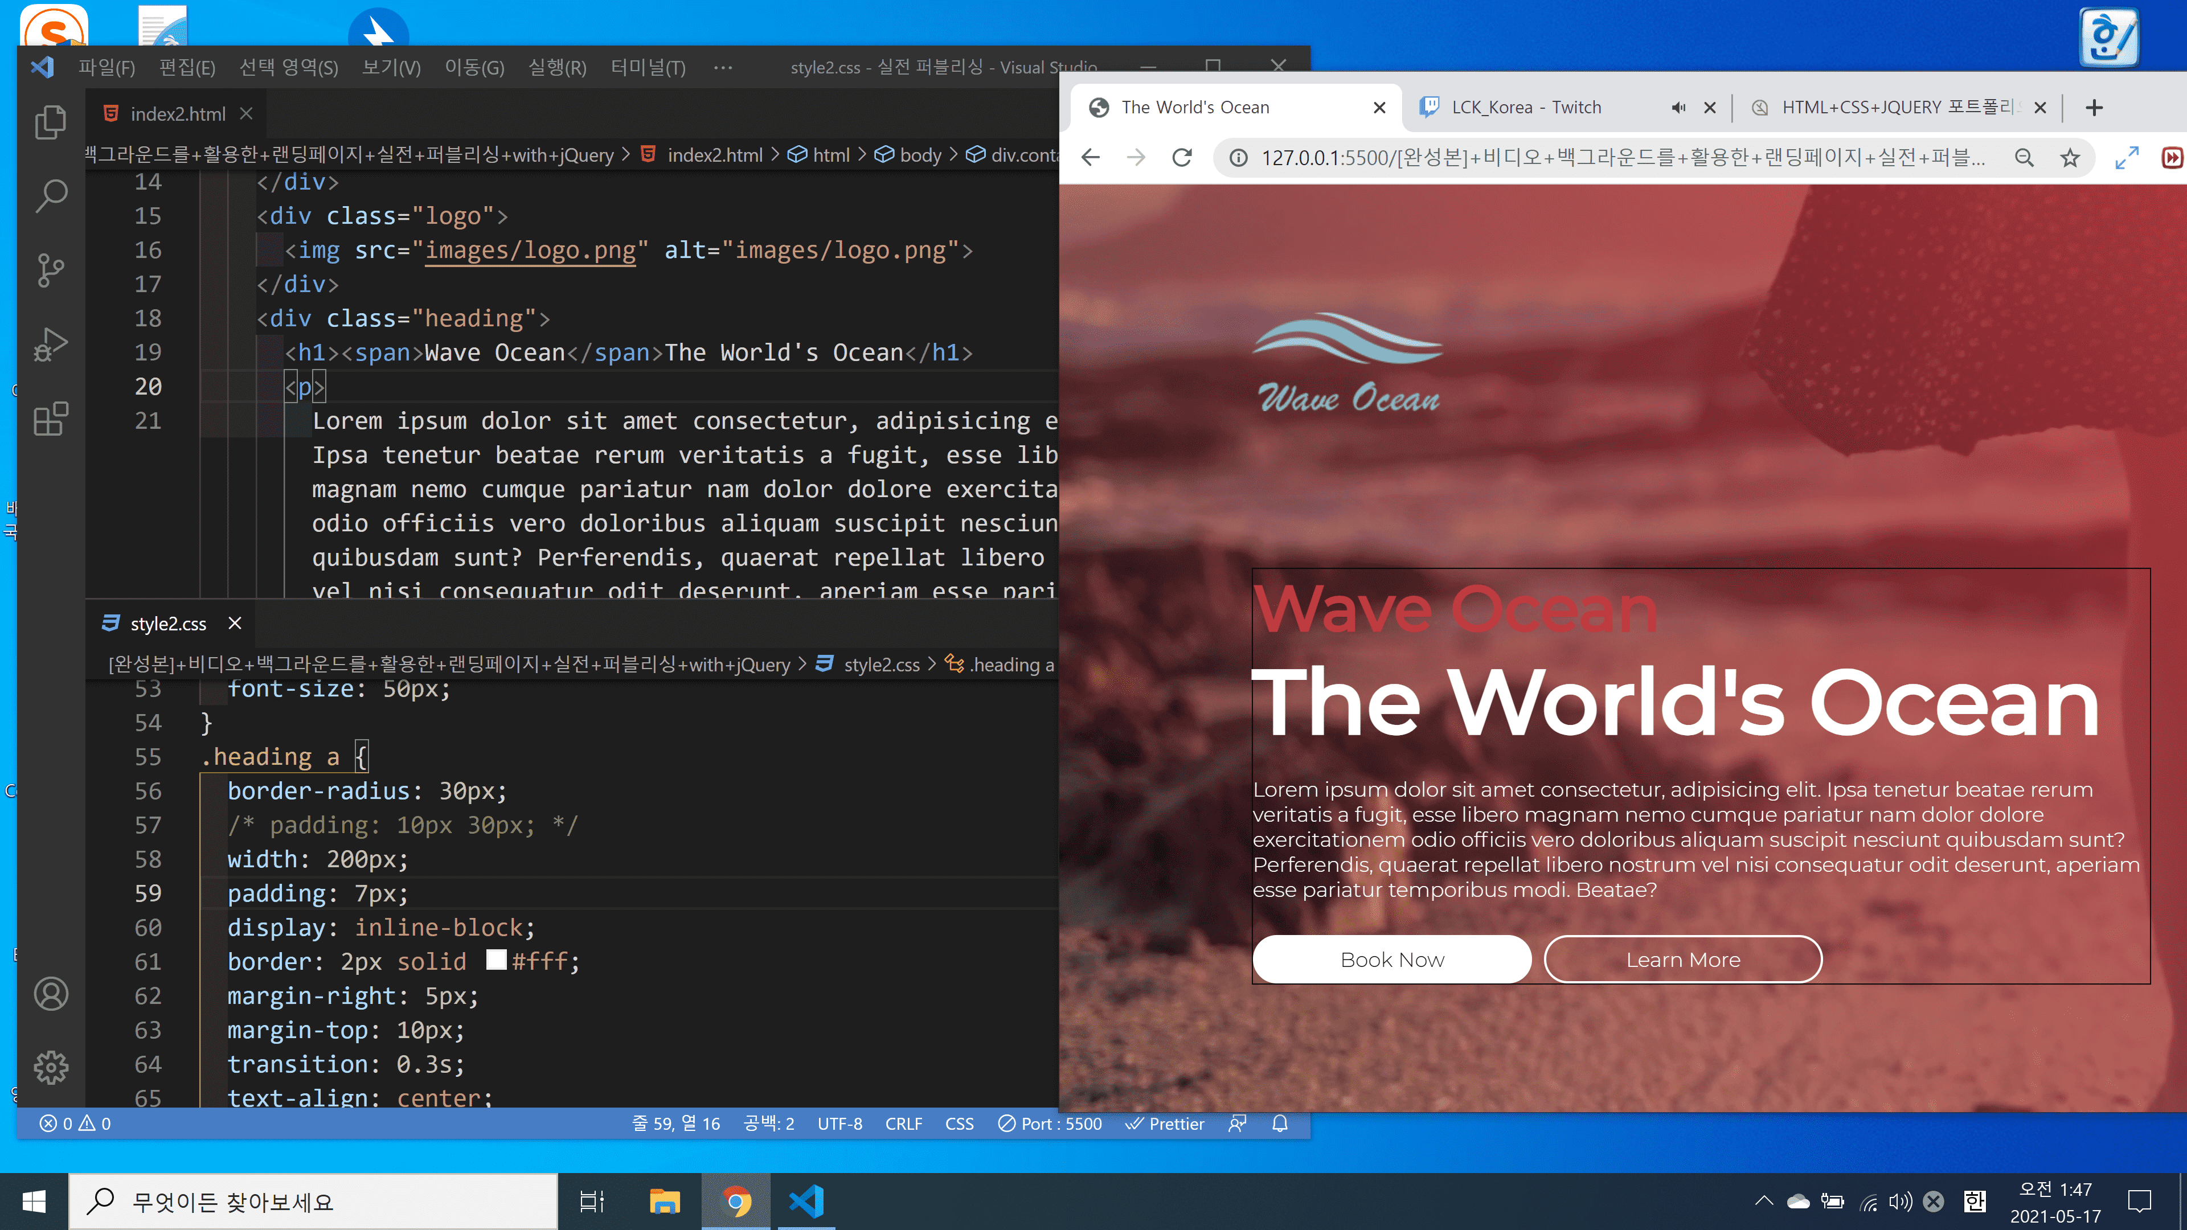Mute the LCK_Korea Twitch tab audio

coord(1678,107)
